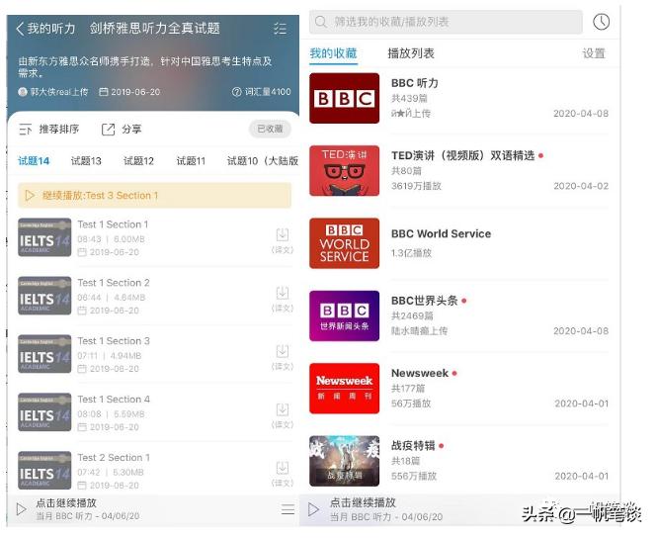
Task: Open the Test 1 Section 4 IELTS thumbnail
Action: point(44,412)
